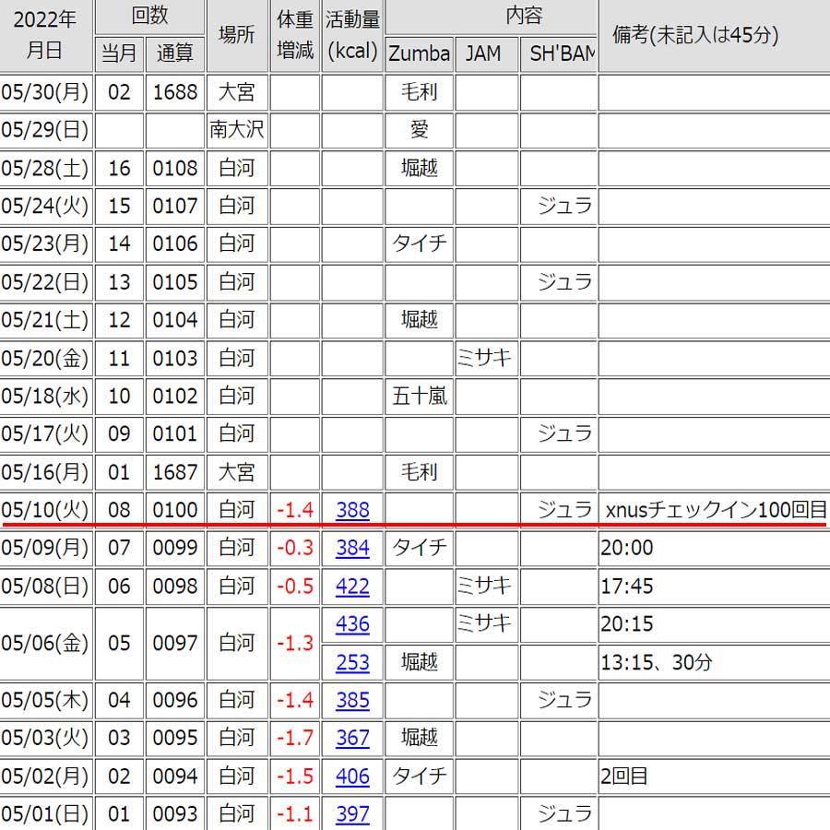Click the note 13:15、30分
This screenshot has height=830, width=830.
point(657,662)
